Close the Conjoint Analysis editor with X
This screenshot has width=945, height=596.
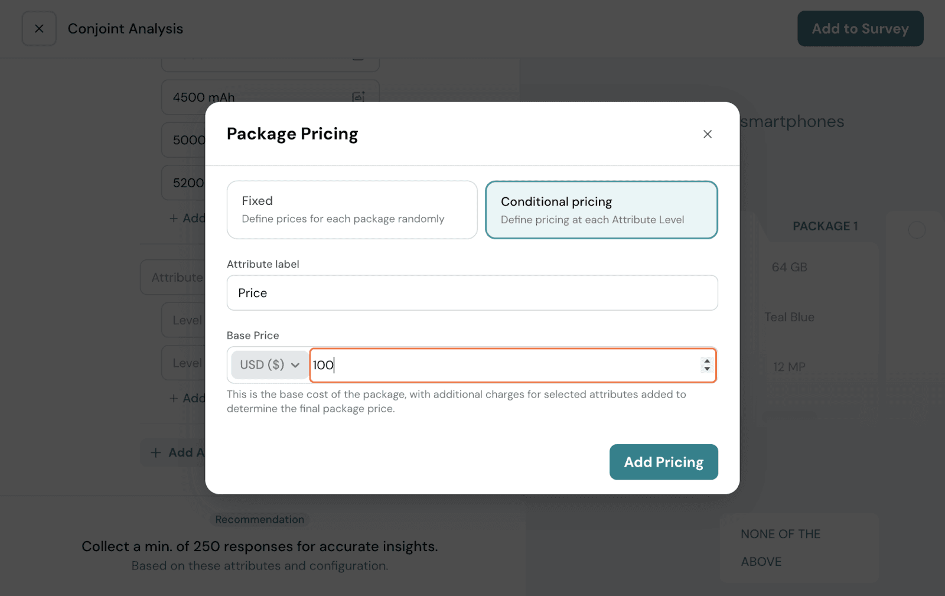point(39,28)
